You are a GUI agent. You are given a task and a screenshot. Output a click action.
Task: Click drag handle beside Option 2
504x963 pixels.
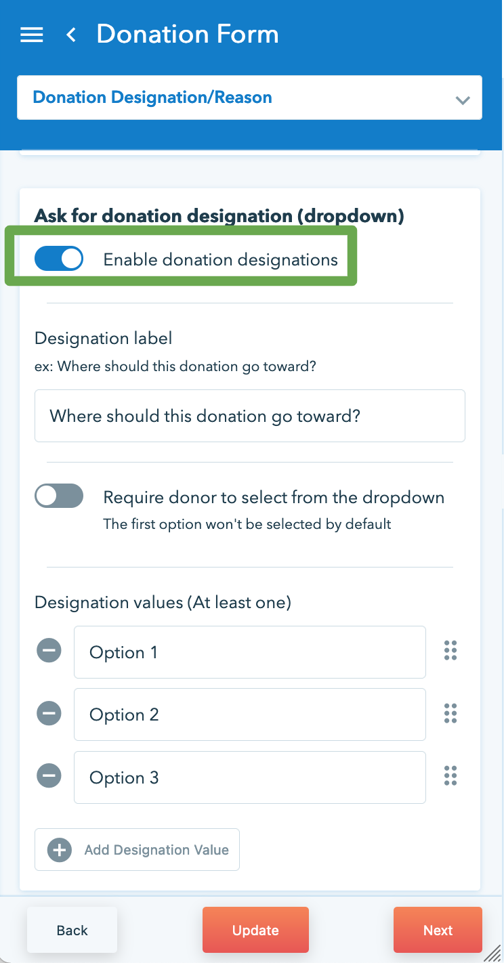tap(450, 713)
